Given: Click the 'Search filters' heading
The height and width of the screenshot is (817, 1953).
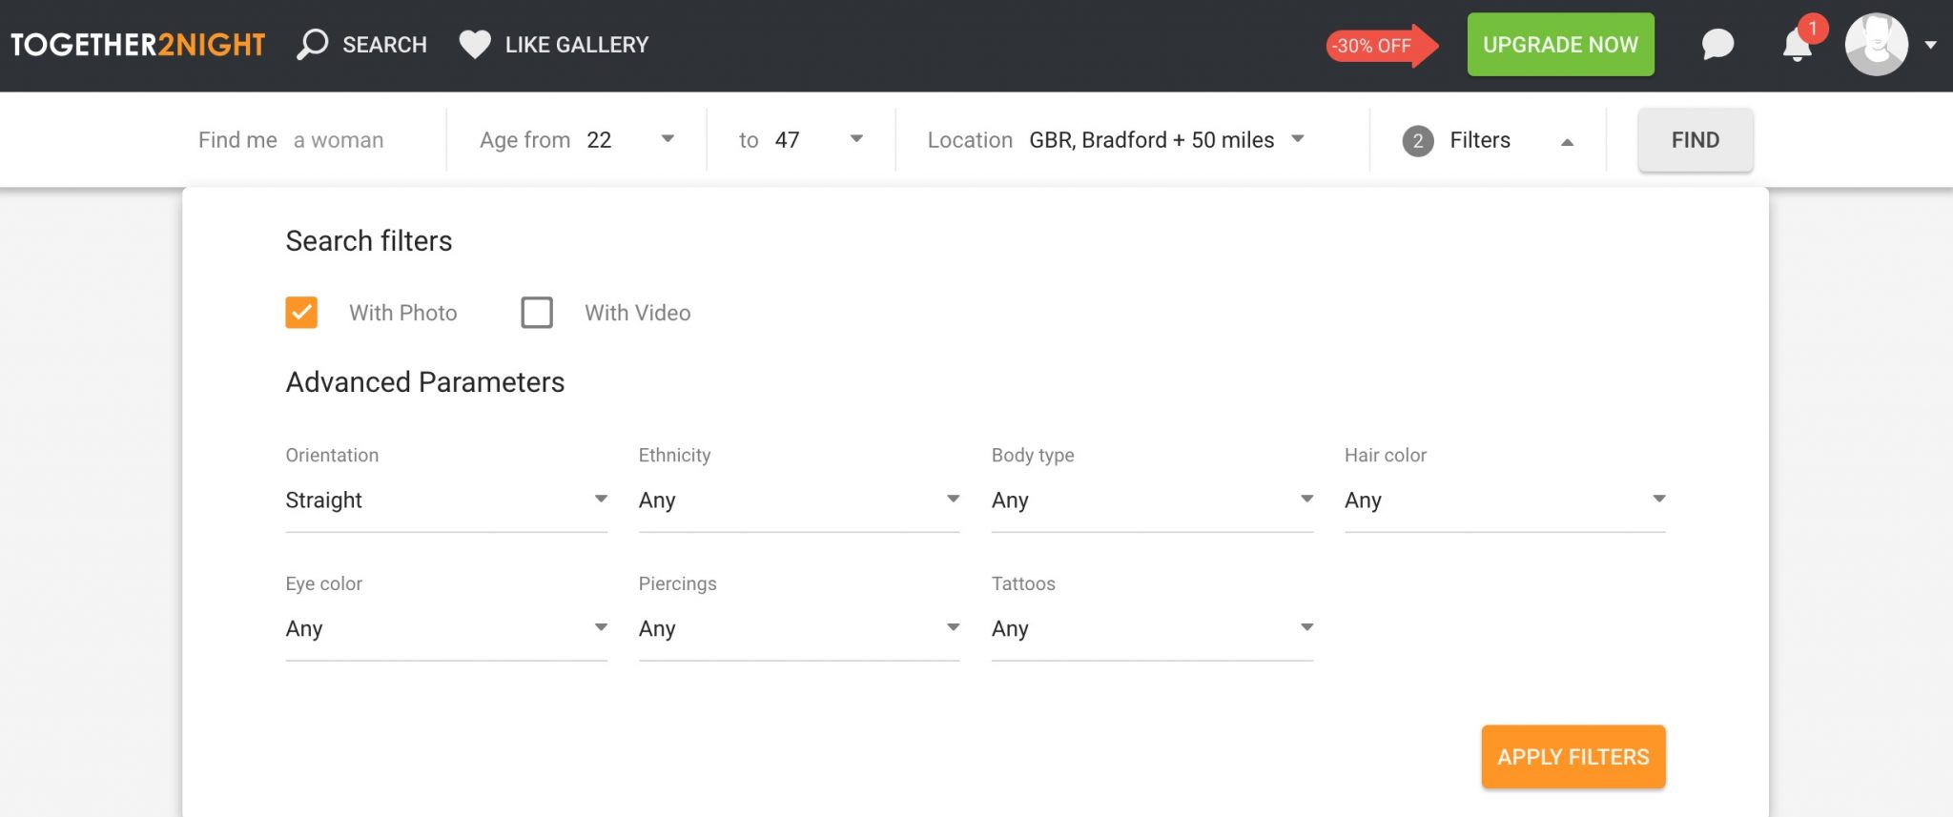Looking at the screenshot, I should pyautogui.click(x=369, y=241).
